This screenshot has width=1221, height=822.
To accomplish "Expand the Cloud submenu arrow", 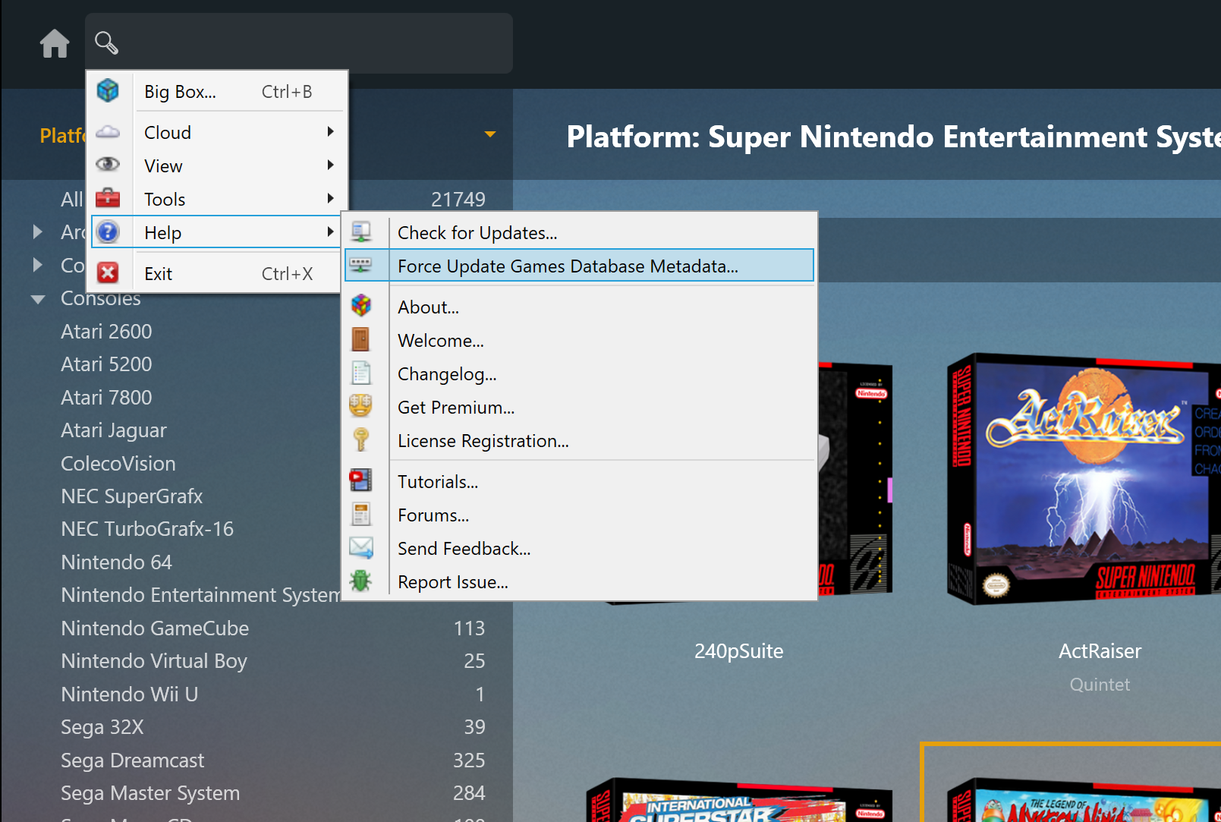I will pyautogui.click(x=330, y=131).
